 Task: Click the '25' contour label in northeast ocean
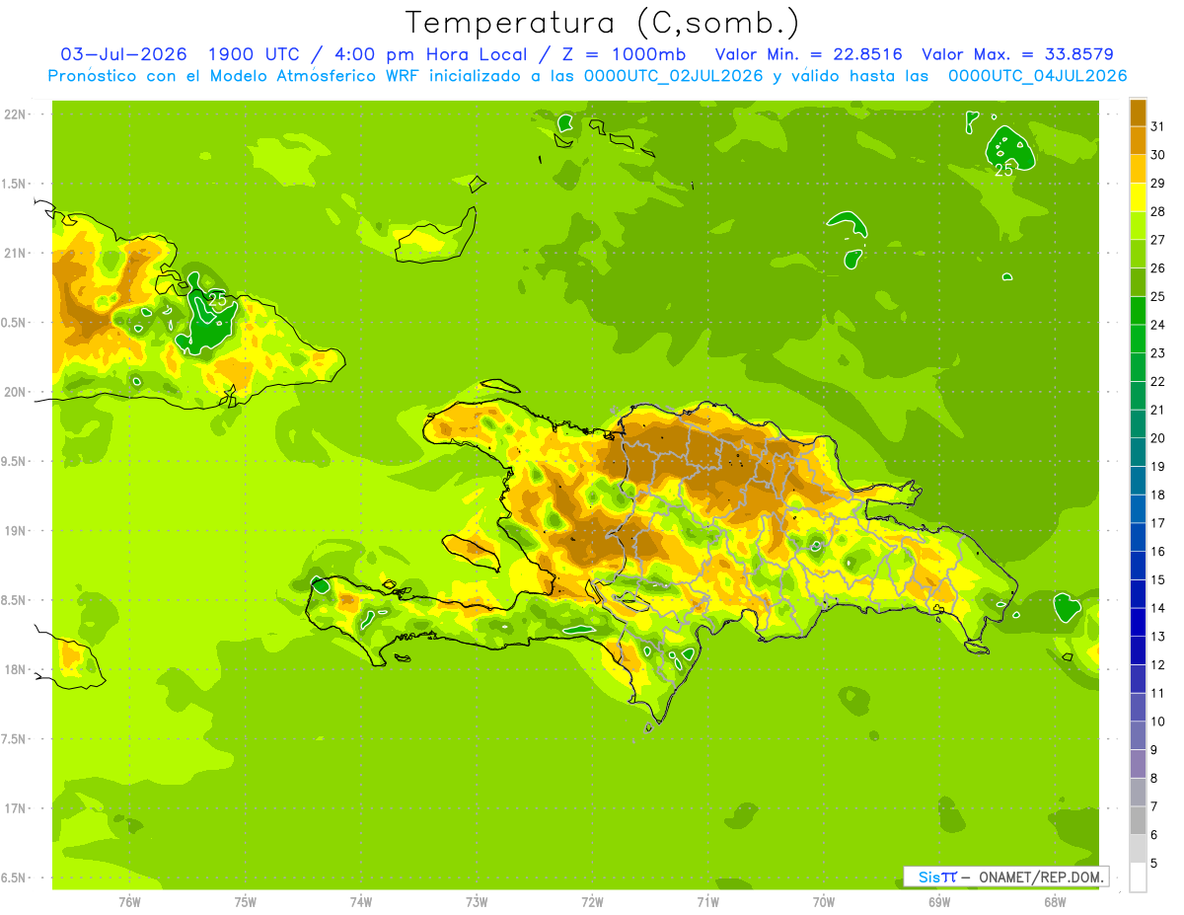click(x=1003, y=170)
